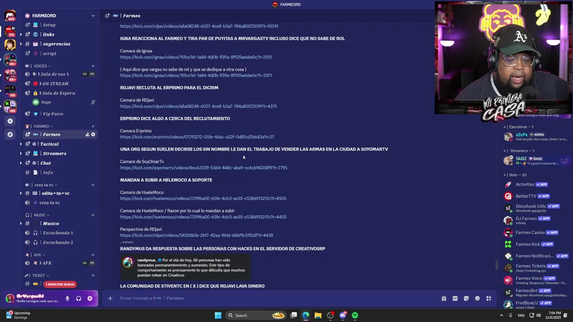Open huelemoco link ending in t=4505

[x=203, y=199]
